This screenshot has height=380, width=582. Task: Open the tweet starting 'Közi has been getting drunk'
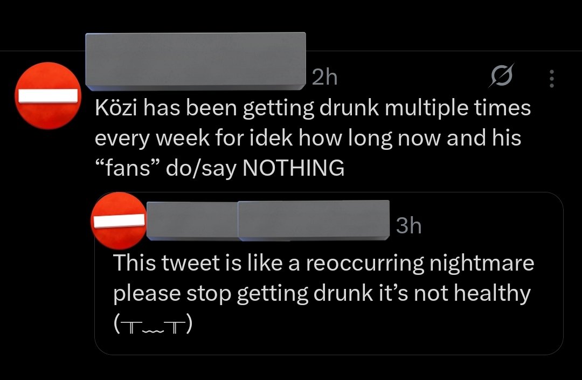(x=313, y=137)
